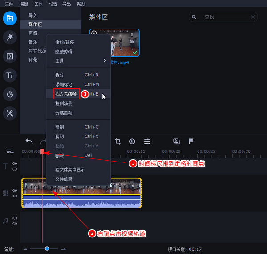Click the zoom-in mountain icon
The width and height of the screenshot is (267, 254).
63,249
